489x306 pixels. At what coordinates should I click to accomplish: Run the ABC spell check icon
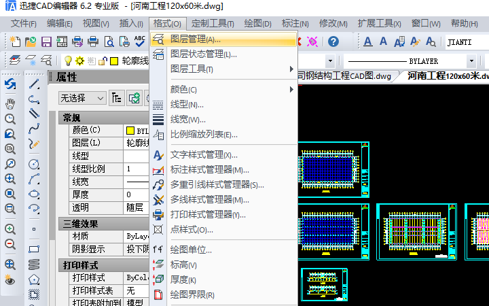pos(140,41)
